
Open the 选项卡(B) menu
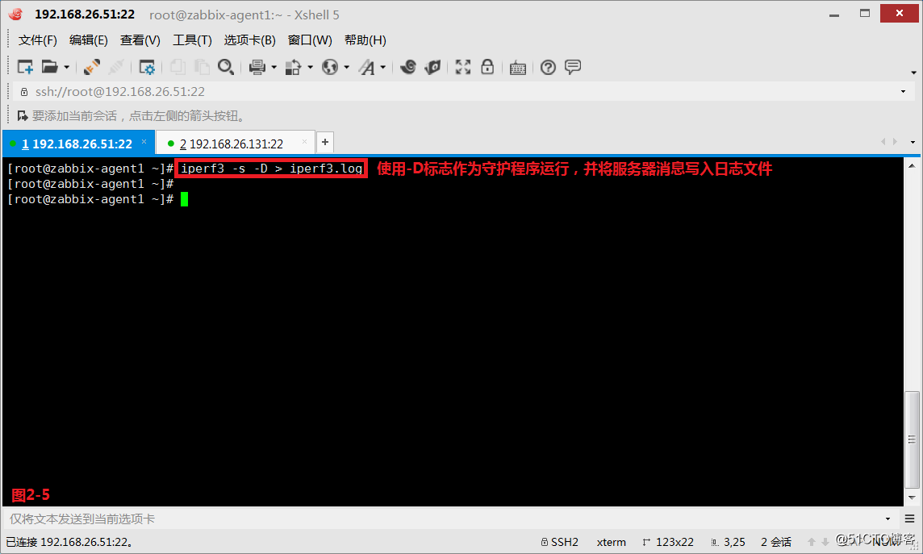click(249, 40)
